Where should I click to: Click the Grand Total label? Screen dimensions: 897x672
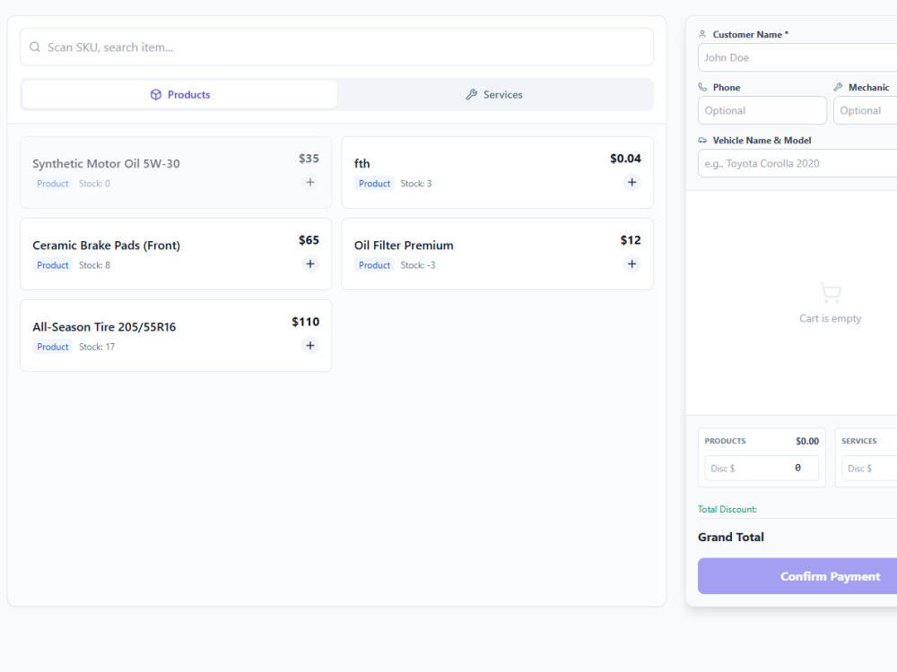click(730, 537)
